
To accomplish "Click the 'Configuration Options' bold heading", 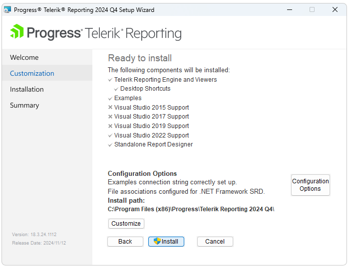I will (x=142, y=173).
